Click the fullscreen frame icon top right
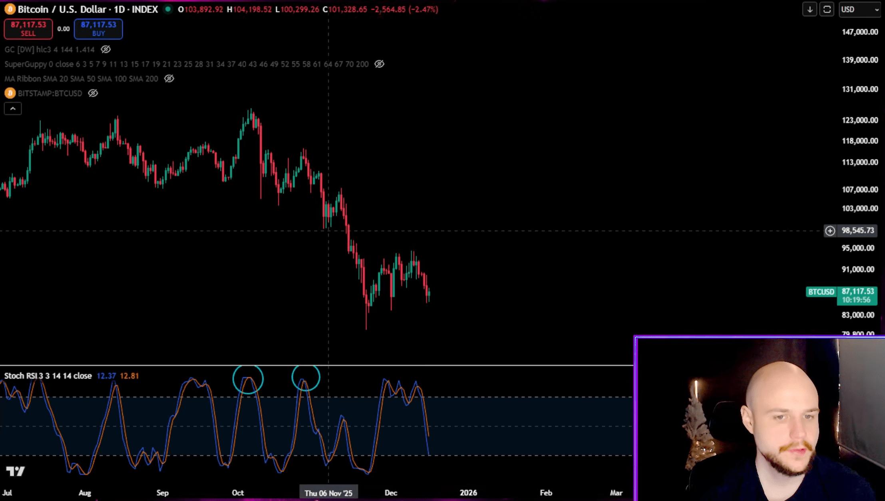This screenshot has width=885, height=501. pyautogui.click(x=827, y=9)
